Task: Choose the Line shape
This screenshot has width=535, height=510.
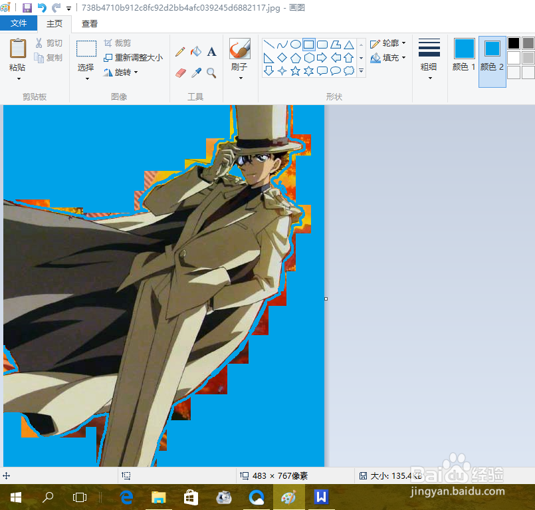Action: [x=269, y=45]
